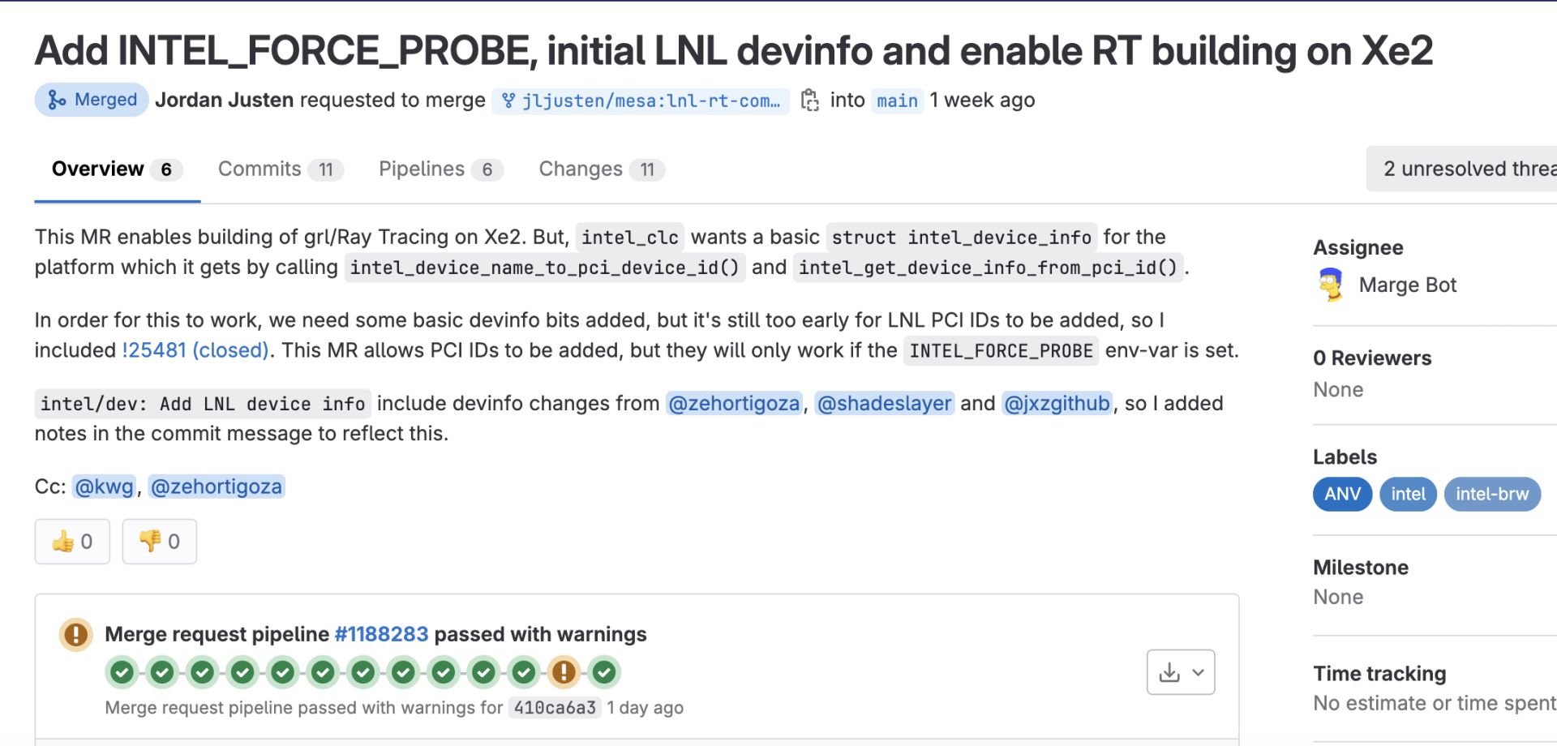This screenshot has width=1557, height=746.
Task: Open the Pipelines tab
Action: coord(422,169)
